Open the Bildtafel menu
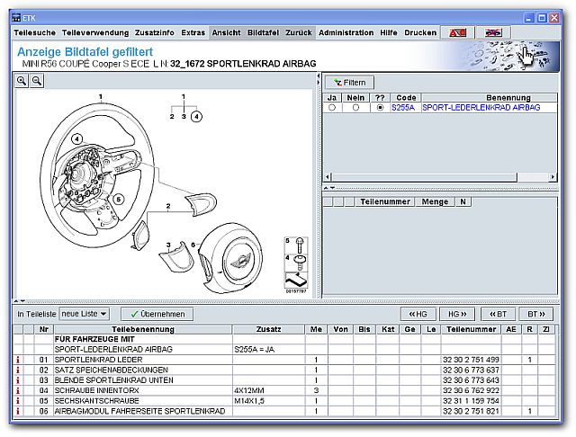This screenshot has width=576, height=437. pyautogui.click(x=264, y=32)
